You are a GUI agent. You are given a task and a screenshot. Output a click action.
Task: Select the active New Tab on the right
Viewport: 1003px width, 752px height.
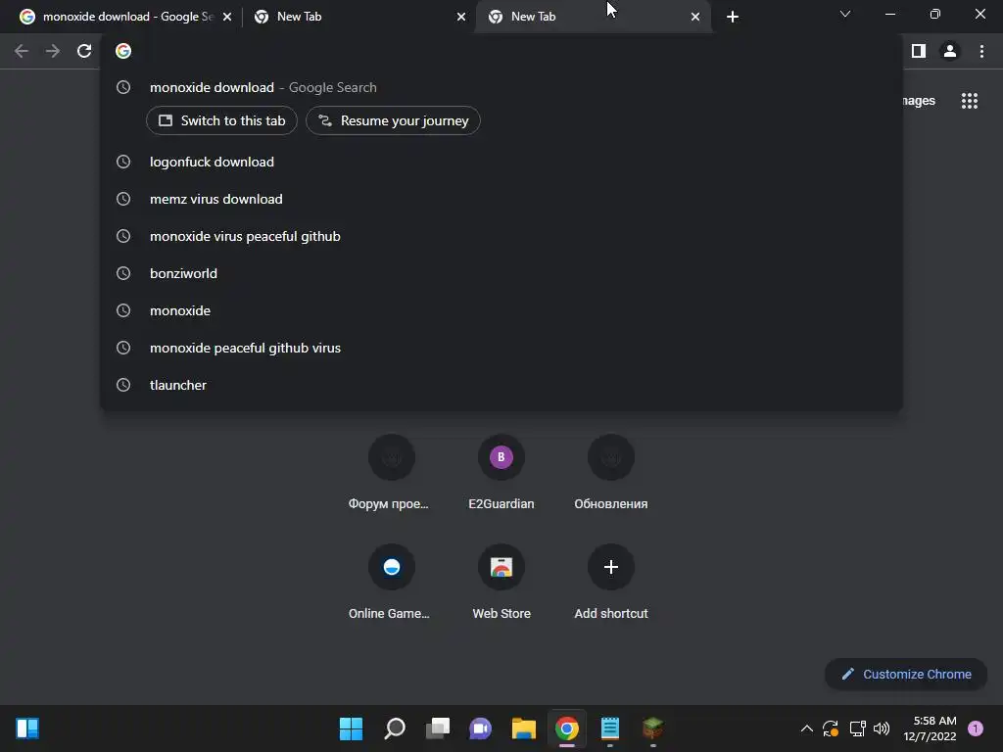[594, 17]
